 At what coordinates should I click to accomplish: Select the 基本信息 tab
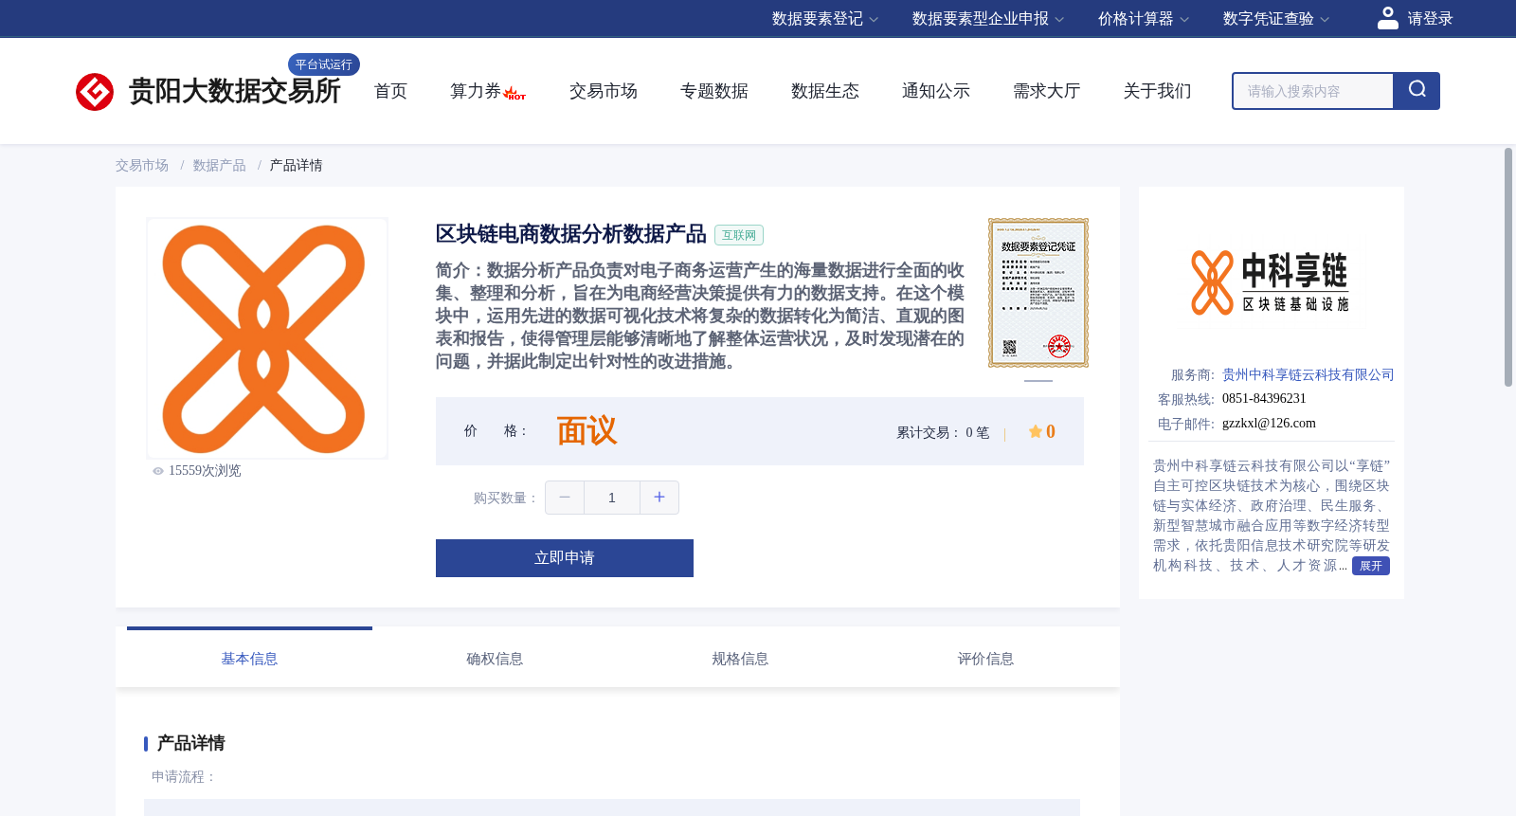click(249, 659)
